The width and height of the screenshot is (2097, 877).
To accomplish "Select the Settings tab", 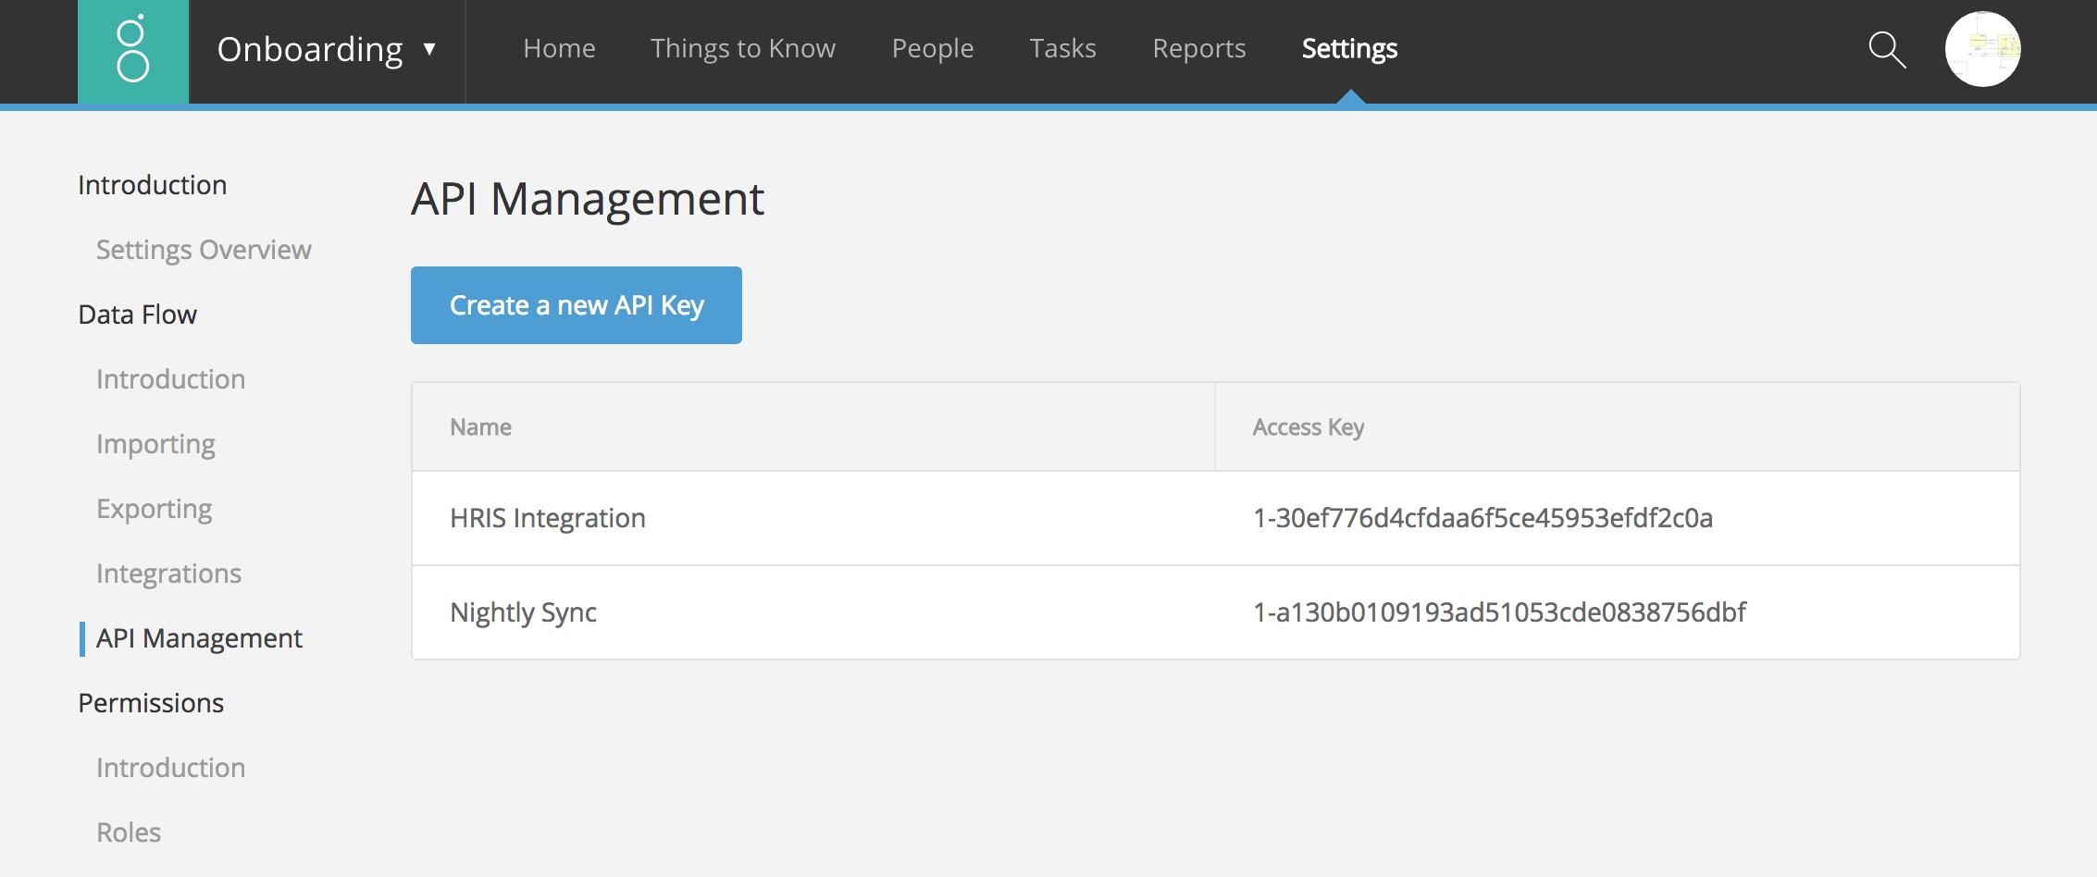I will click(1349, 48).
